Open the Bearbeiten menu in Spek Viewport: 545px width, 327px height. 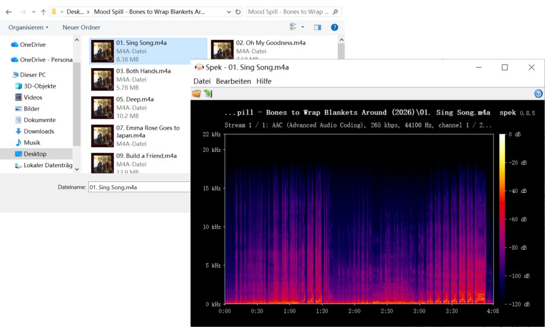[233, 81]
